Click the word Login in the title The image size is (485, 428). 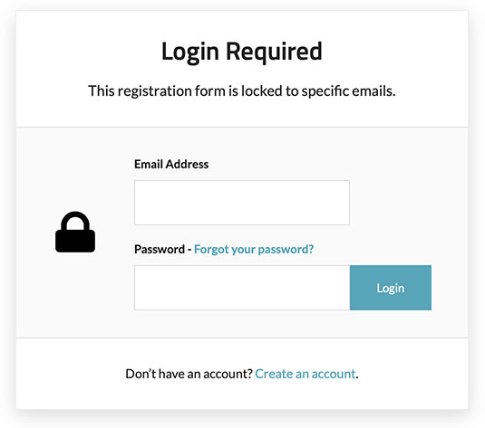pyautogui.click(x=190, y=52)
